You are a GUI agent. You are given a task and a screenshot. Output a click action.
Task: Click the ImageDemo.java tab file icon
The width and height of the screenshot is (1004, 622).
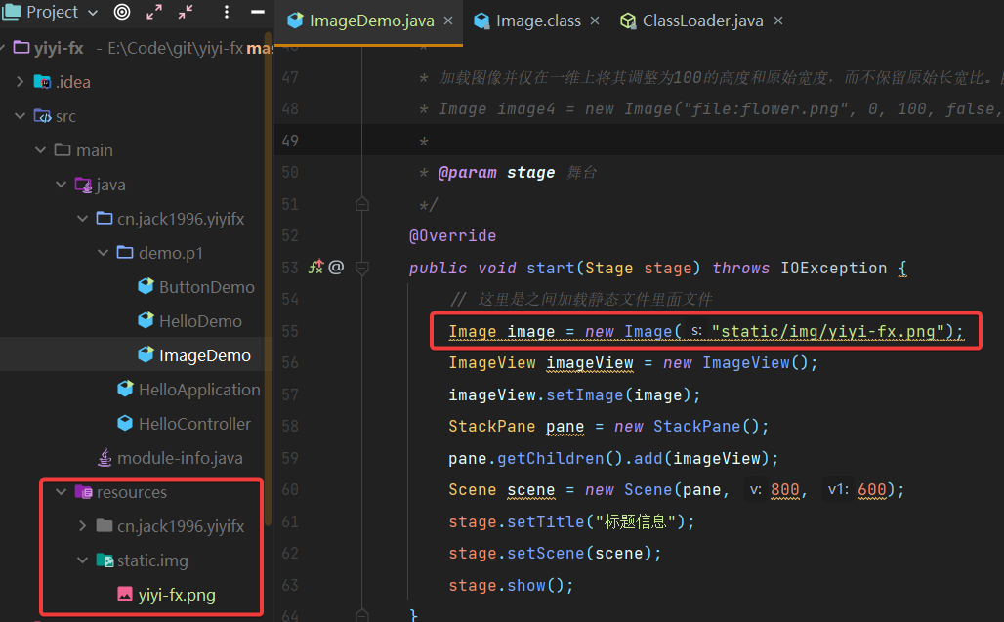[x=295, y=21]
